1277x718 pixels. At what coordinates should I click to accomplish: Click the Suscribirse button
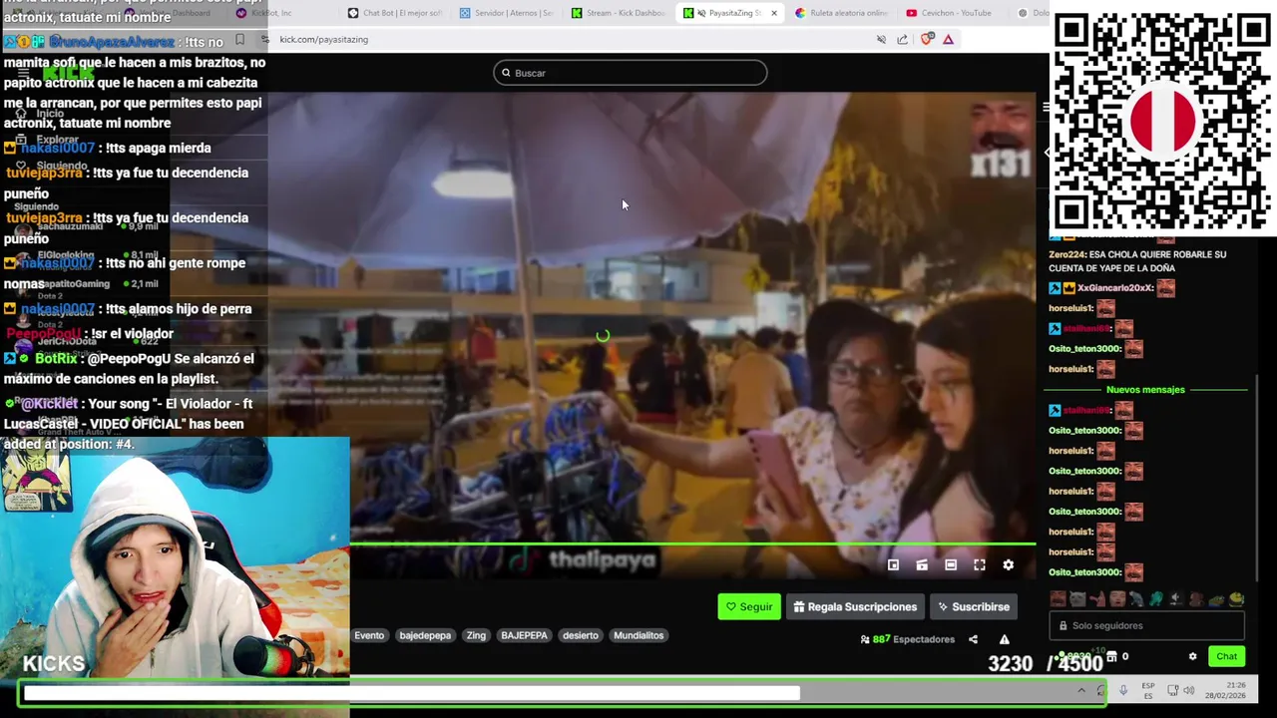pos(973,606)
